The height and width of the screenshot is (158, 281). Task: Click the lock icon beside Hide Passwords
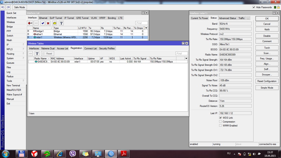click(278, 7)
